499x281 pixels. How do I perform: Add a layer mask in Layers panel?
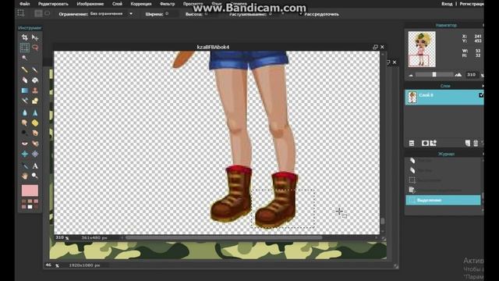click(x=425, y=144)
